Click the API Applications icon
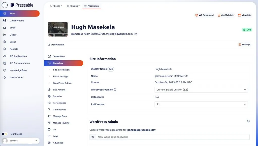The image size is (258, 146). [5, 56]
